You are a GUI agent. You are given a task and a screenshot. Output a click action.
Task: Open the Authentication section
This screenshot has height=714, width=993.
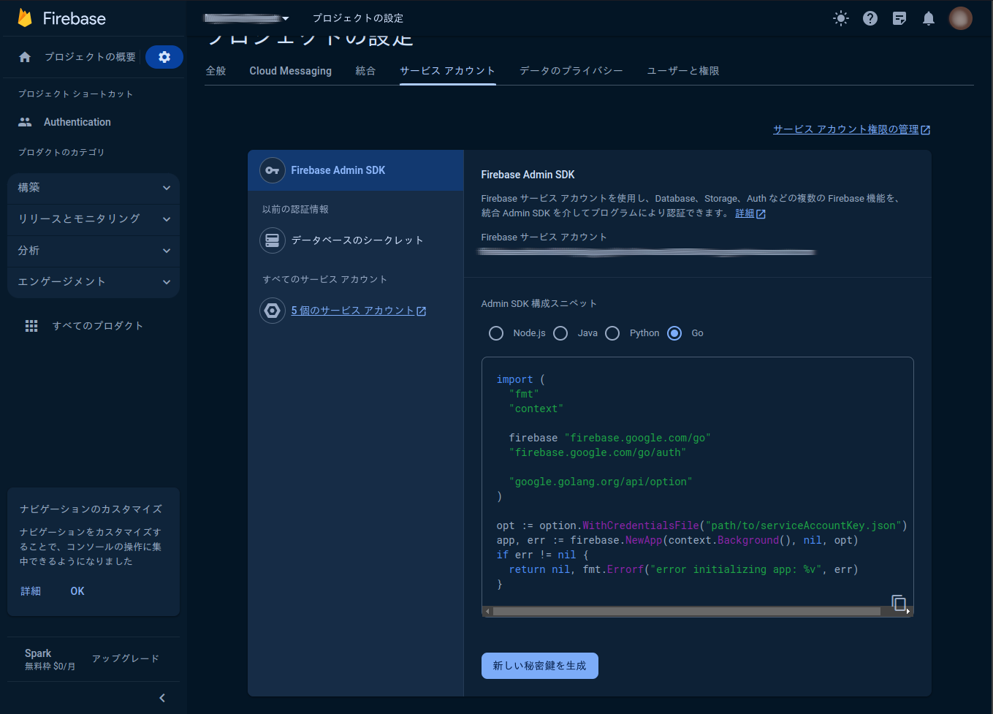click(x=77, y=122)
